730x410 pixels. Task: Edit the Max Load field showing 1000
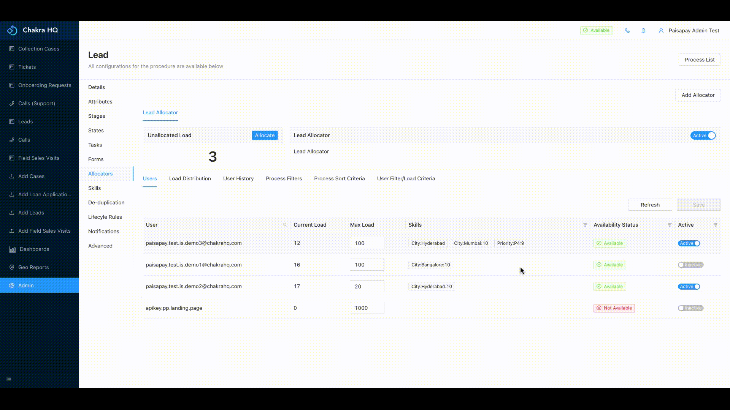(x=367, y=308)
